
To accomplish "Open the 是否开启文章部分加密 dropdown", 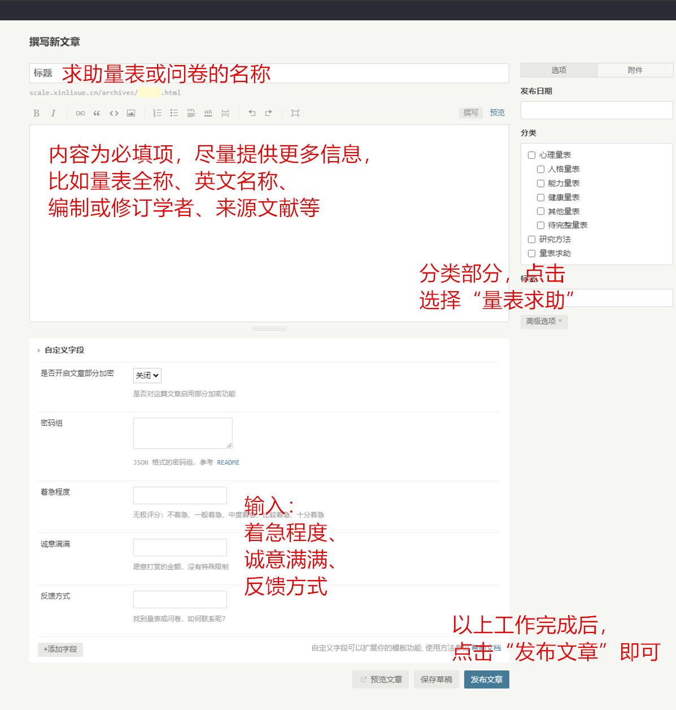I will pos(147,375).
